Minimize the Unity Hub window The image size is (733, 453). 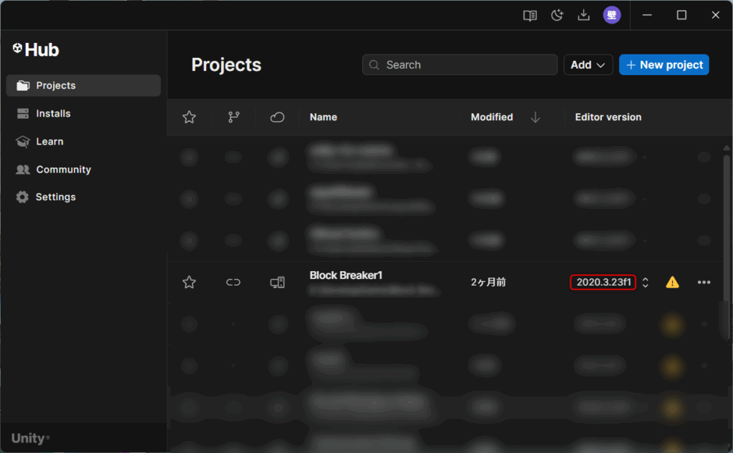click(x=647, y=16)
